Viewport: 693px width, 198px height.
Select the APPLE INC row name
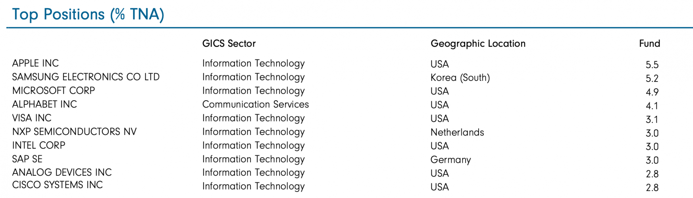[x=35, y=63]
